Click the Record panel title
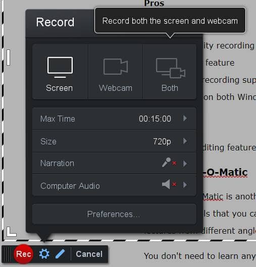This screenshot has width=256, height=267. 55,22
